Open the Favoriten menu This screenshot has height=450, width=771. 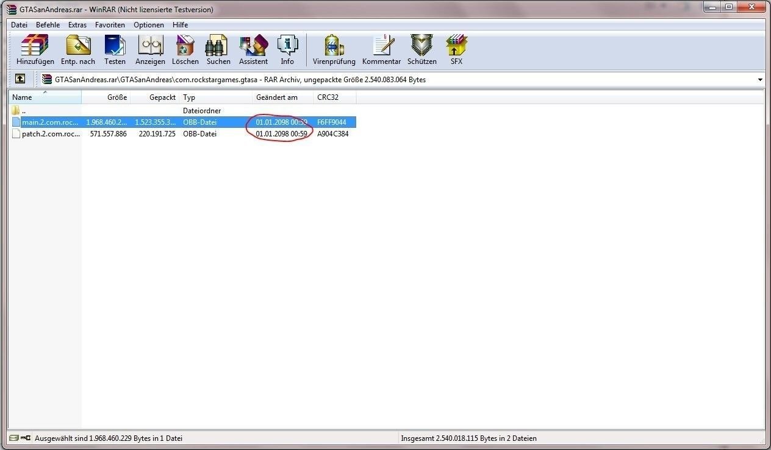tap(110, 25)
